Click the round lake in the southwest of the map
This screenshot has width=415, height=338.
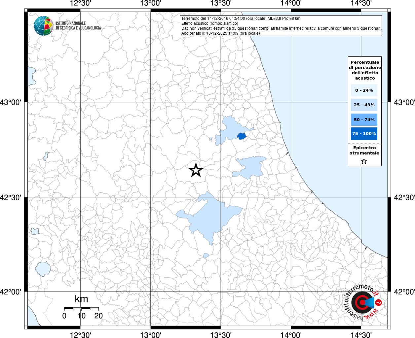tap(42, 269)
